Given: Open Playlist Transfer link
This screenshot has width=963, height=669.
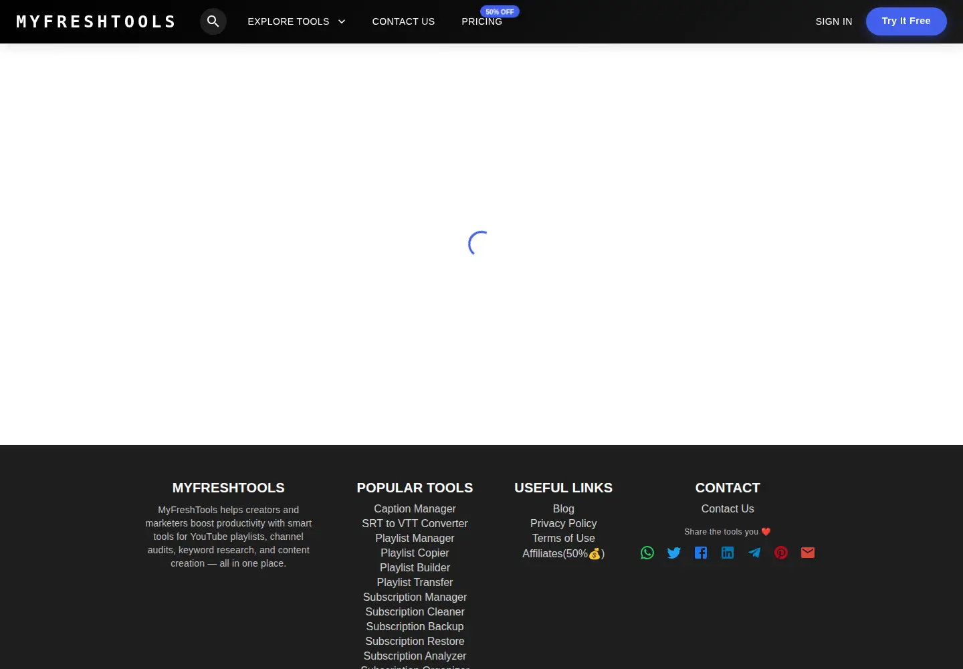Looking at the screenshot, I should coord(415,582).
